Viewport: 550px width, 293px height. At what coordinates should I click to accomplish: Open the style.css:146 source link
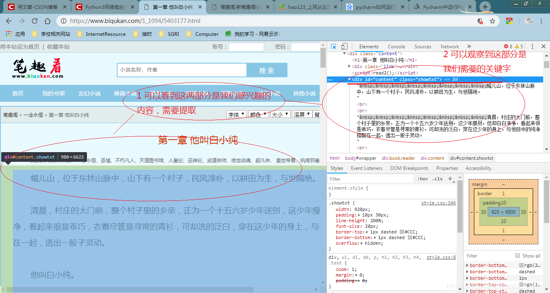[x=438, y=203]
